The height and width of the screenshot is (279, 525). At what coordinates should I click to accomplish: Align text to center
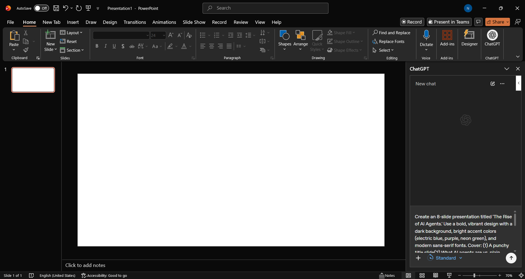tap(212, 46)
